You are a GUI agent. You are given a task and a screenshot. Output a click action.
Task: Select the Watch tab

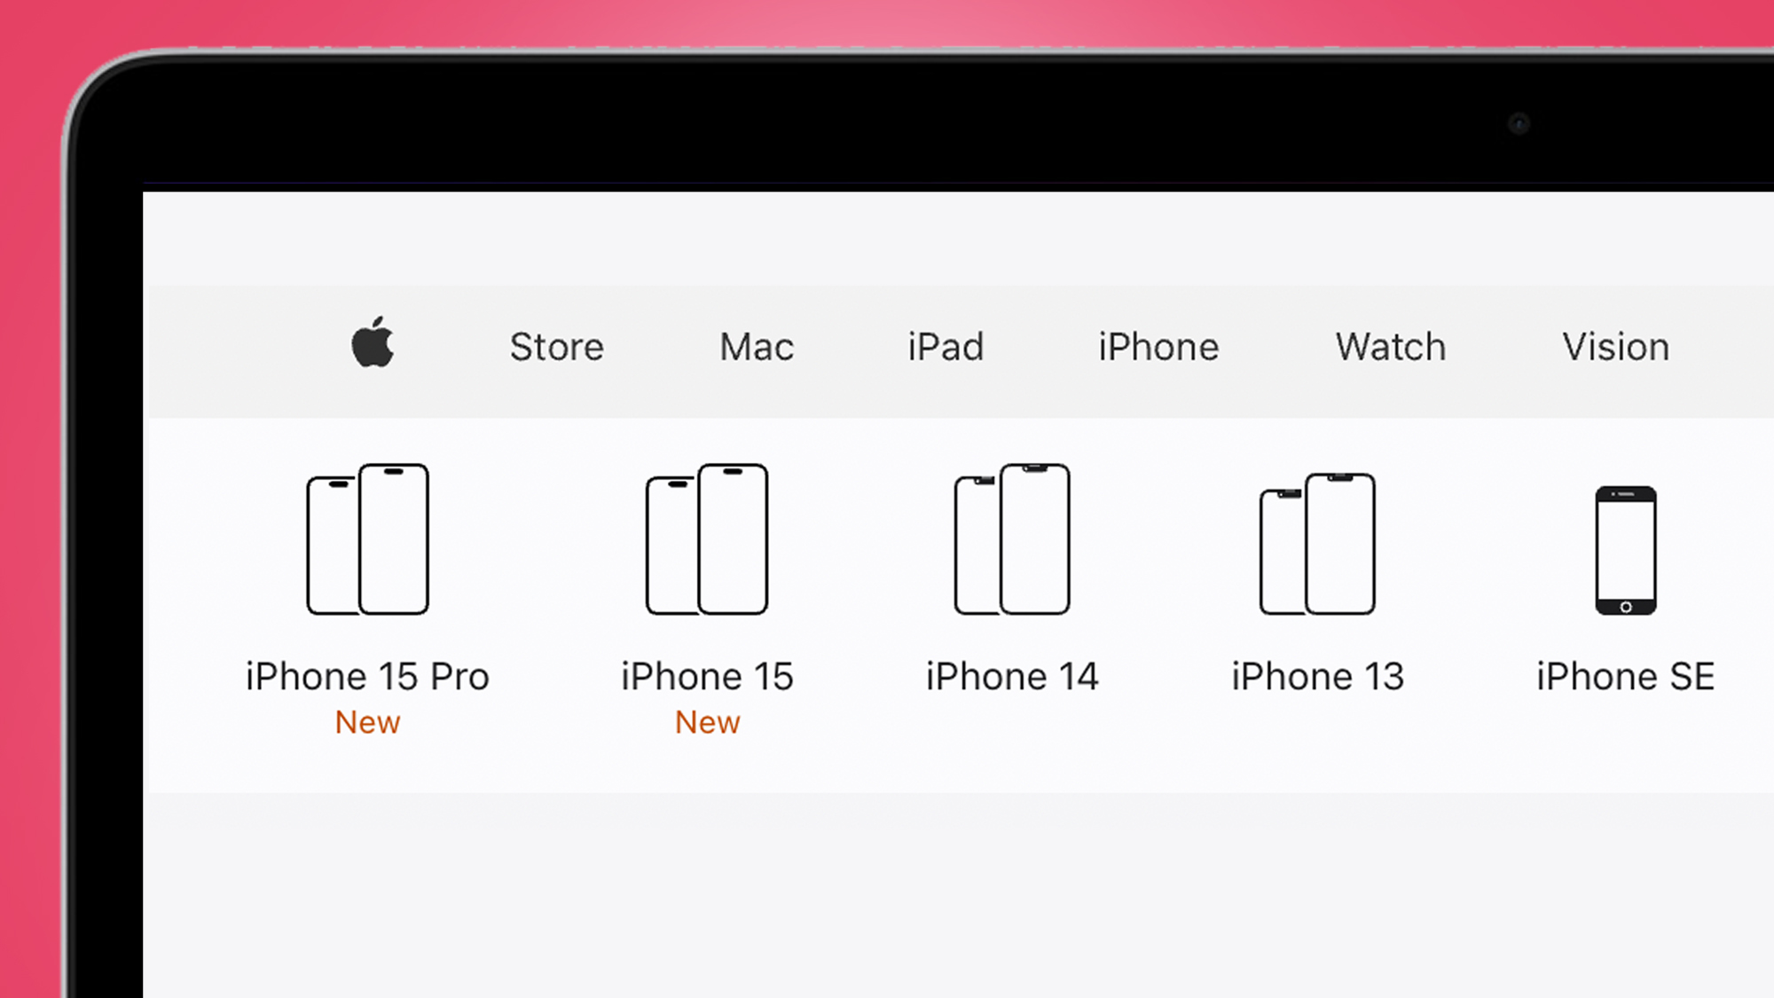click(x=1390, y=346)
